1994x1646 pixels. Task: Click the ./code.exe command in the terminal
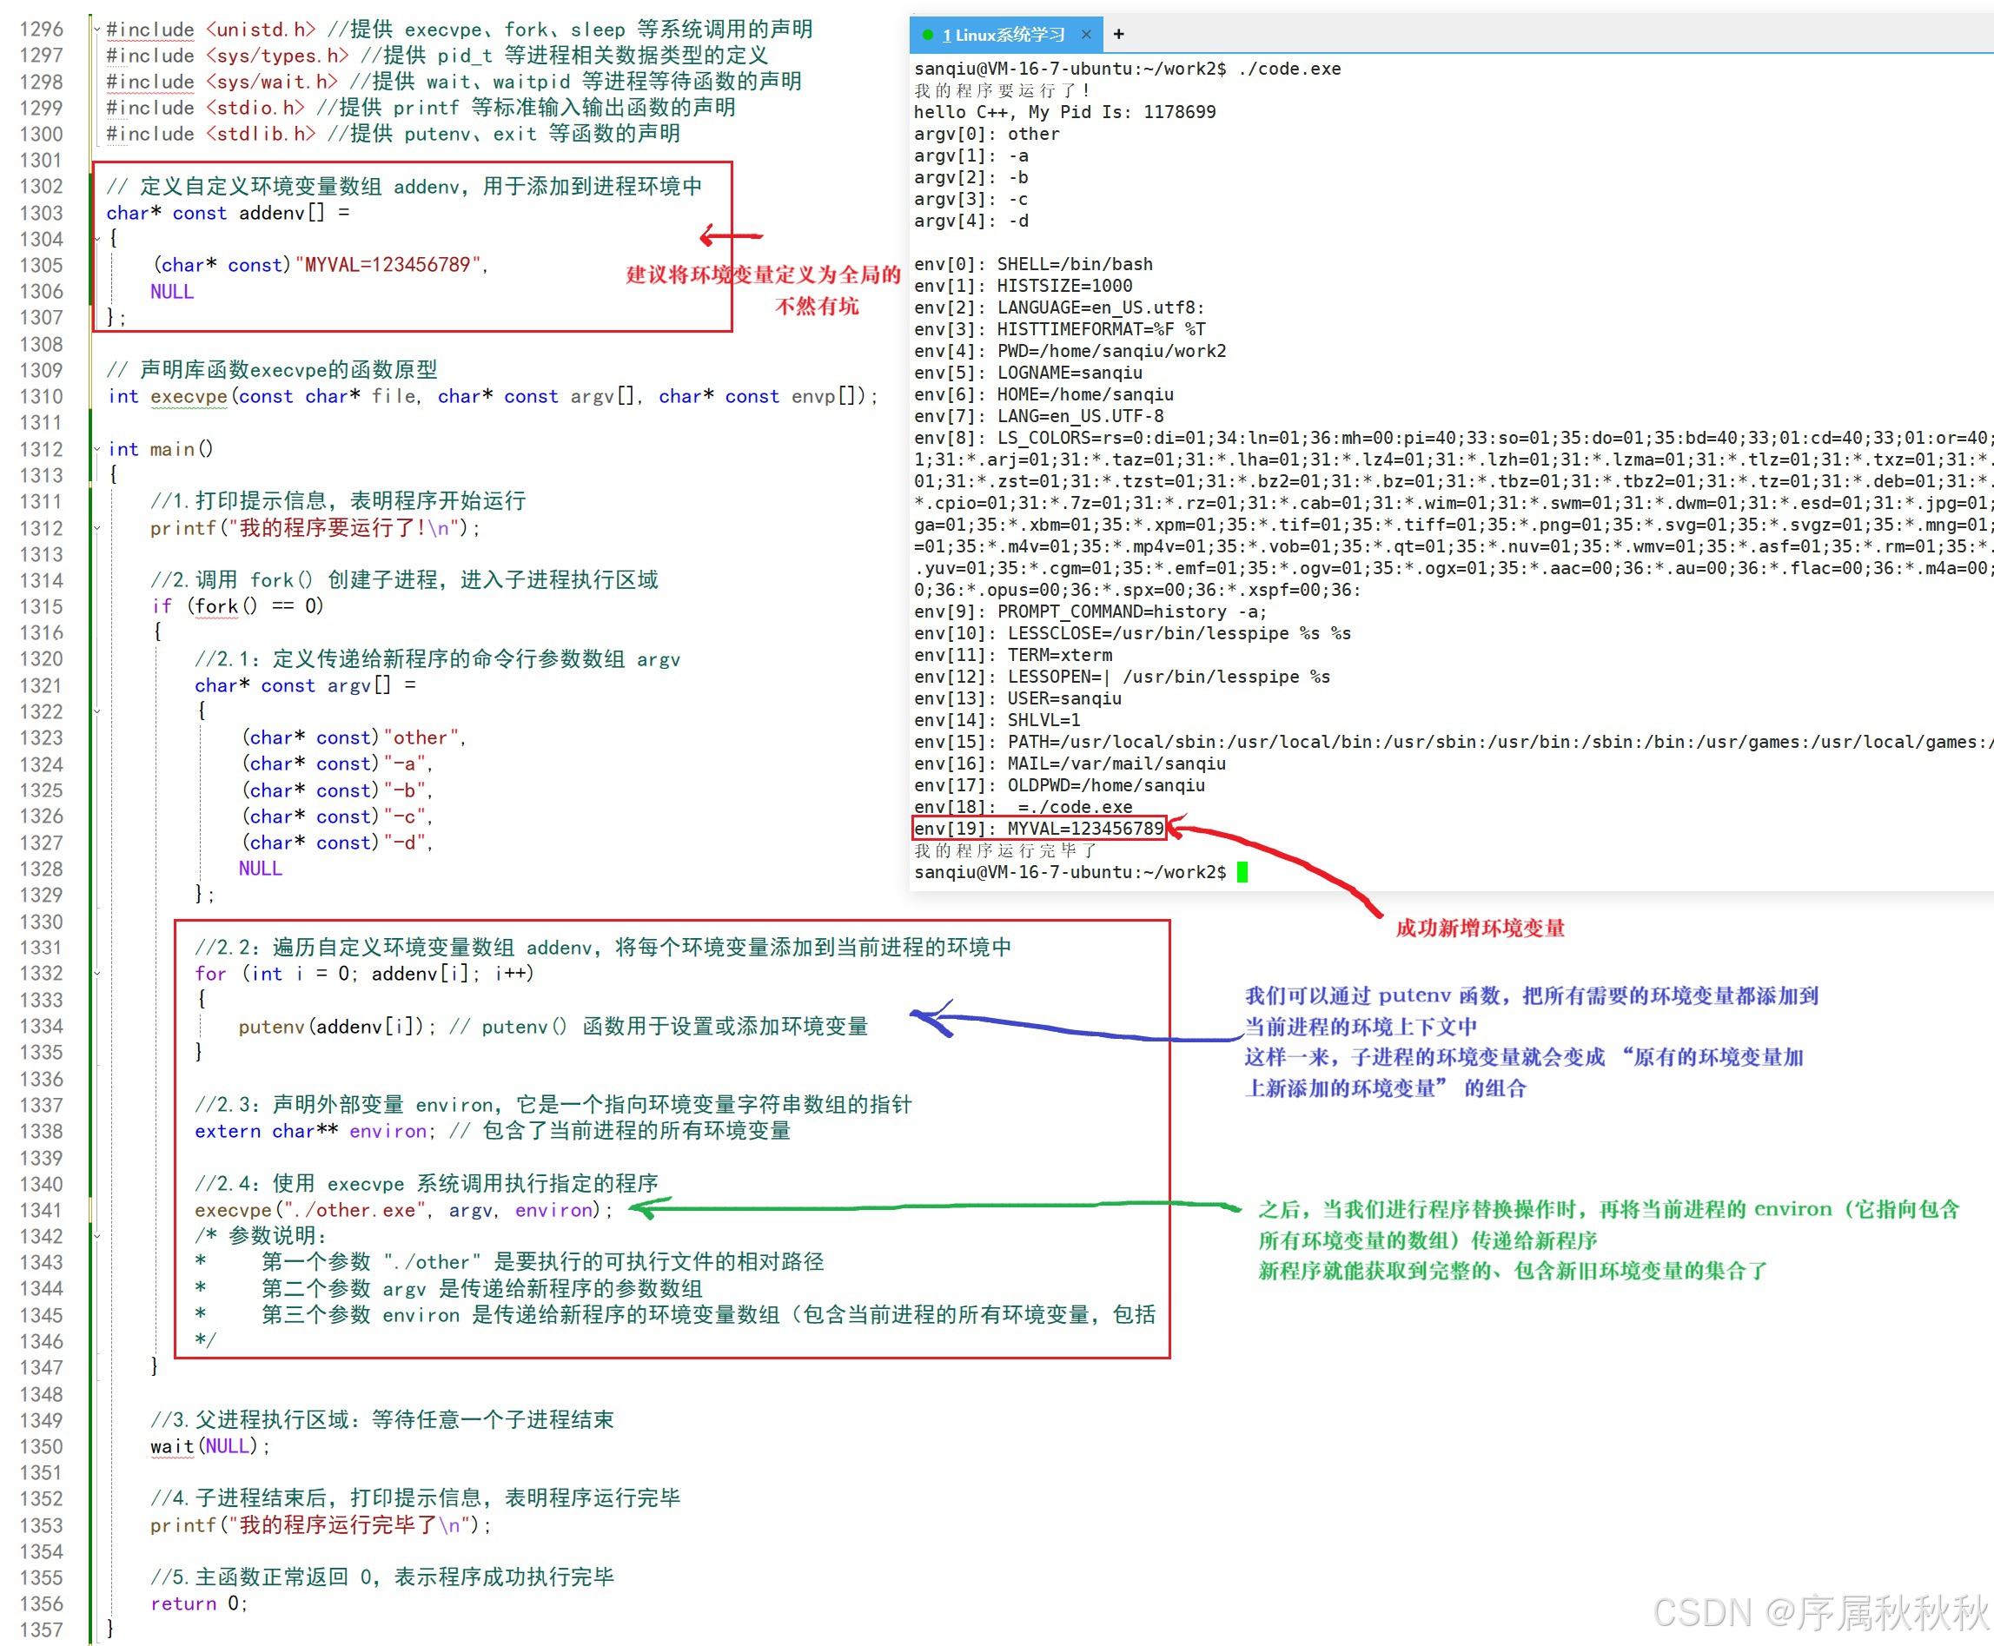[x=1288, y=69]
